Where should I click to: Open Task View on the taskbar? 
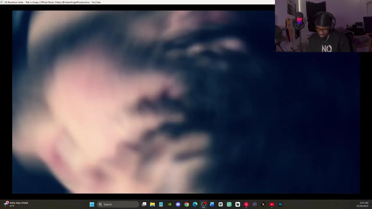tap(144, 204)
